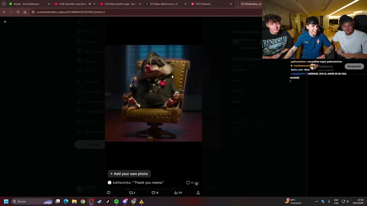Viewport: 367px width, 206px height.
Task: Click the mole character photo
Action: 153,93
